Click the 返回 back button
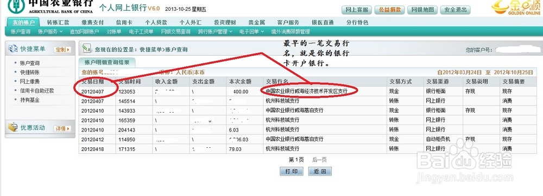 [320, 171]
